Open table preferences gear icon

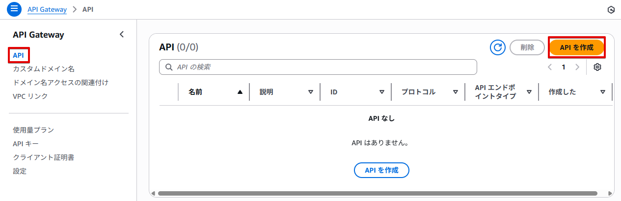coord(597,67)
